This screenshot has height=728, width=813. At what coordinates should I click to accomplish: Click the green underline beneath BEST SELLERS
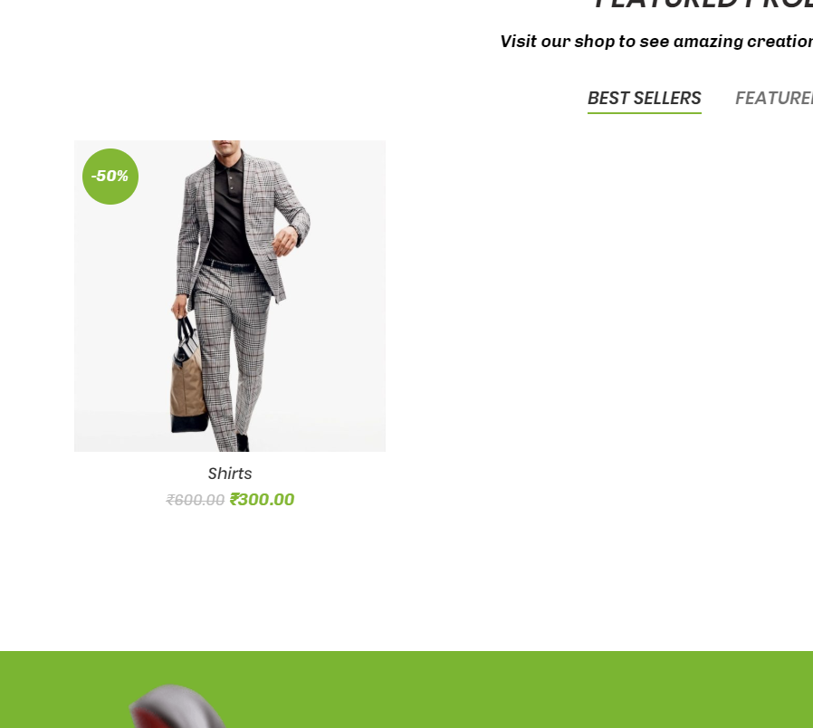(644, 112)
